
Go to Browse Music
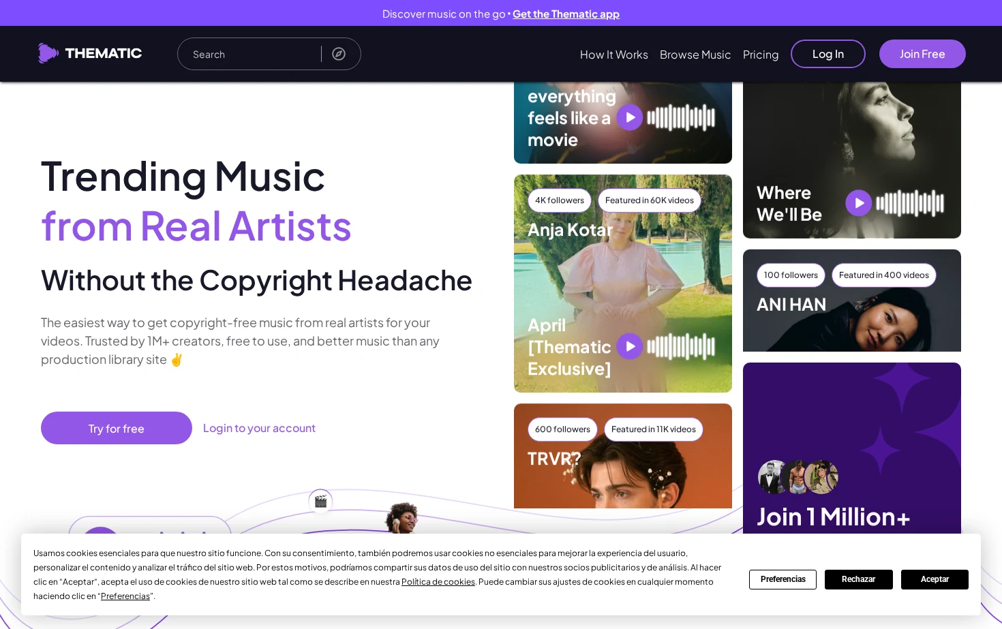(695, 55)
